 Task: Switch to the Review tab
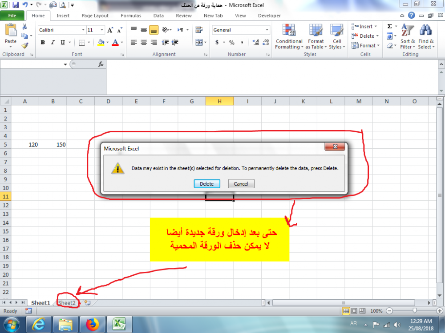(x=184, y=16)
